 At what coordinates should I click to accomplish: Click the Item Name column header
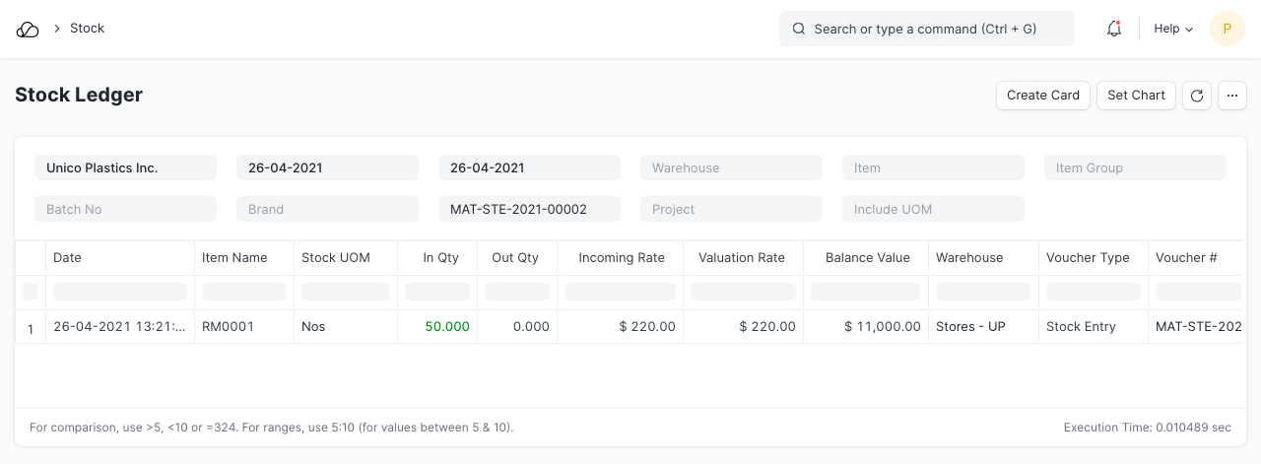(x=234, y=258)
